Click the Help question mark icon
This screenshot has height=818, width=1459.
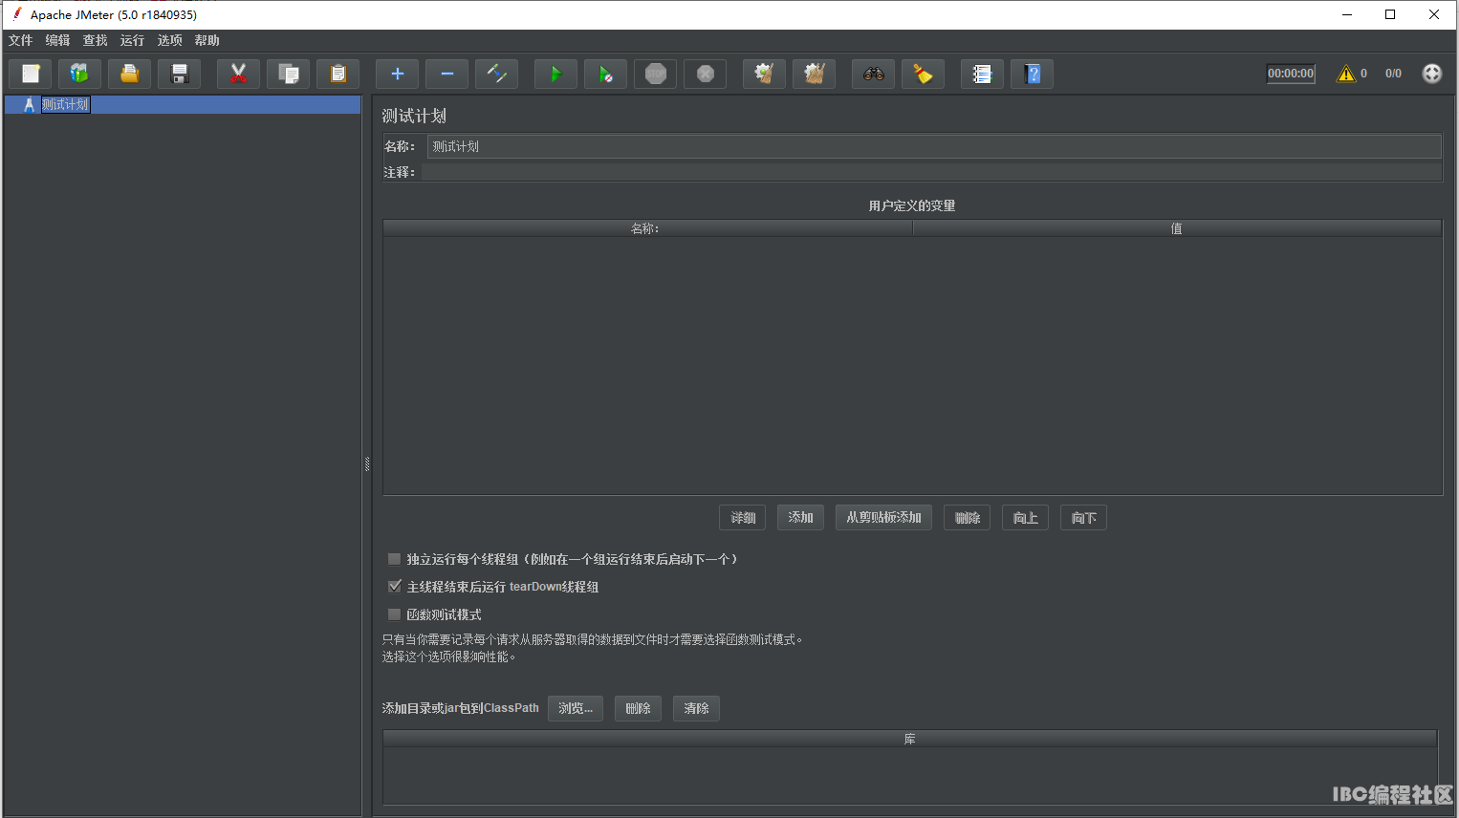click(x=1032, y=74)
